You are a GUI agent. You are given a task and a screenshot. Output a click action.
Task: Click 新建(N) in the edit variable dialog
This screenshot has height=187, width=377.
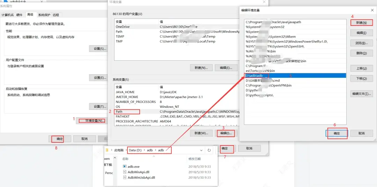click(x=361, y=23)
